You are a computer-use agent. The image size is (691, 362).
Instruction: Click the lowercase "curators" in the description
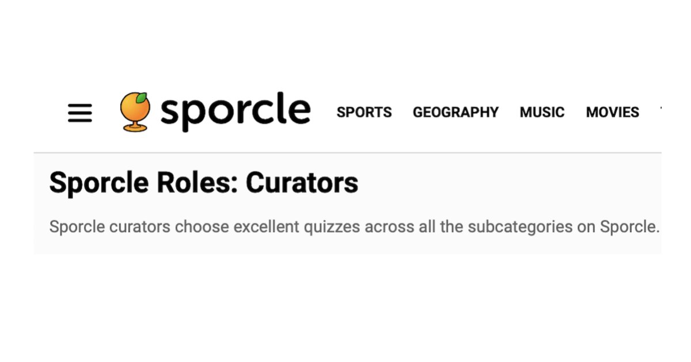137,227
